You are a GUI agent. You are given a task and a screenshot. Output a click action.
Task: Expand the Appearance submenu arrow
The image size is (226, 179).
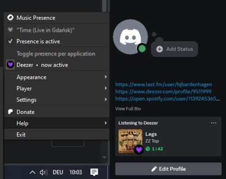pos(106,77)
